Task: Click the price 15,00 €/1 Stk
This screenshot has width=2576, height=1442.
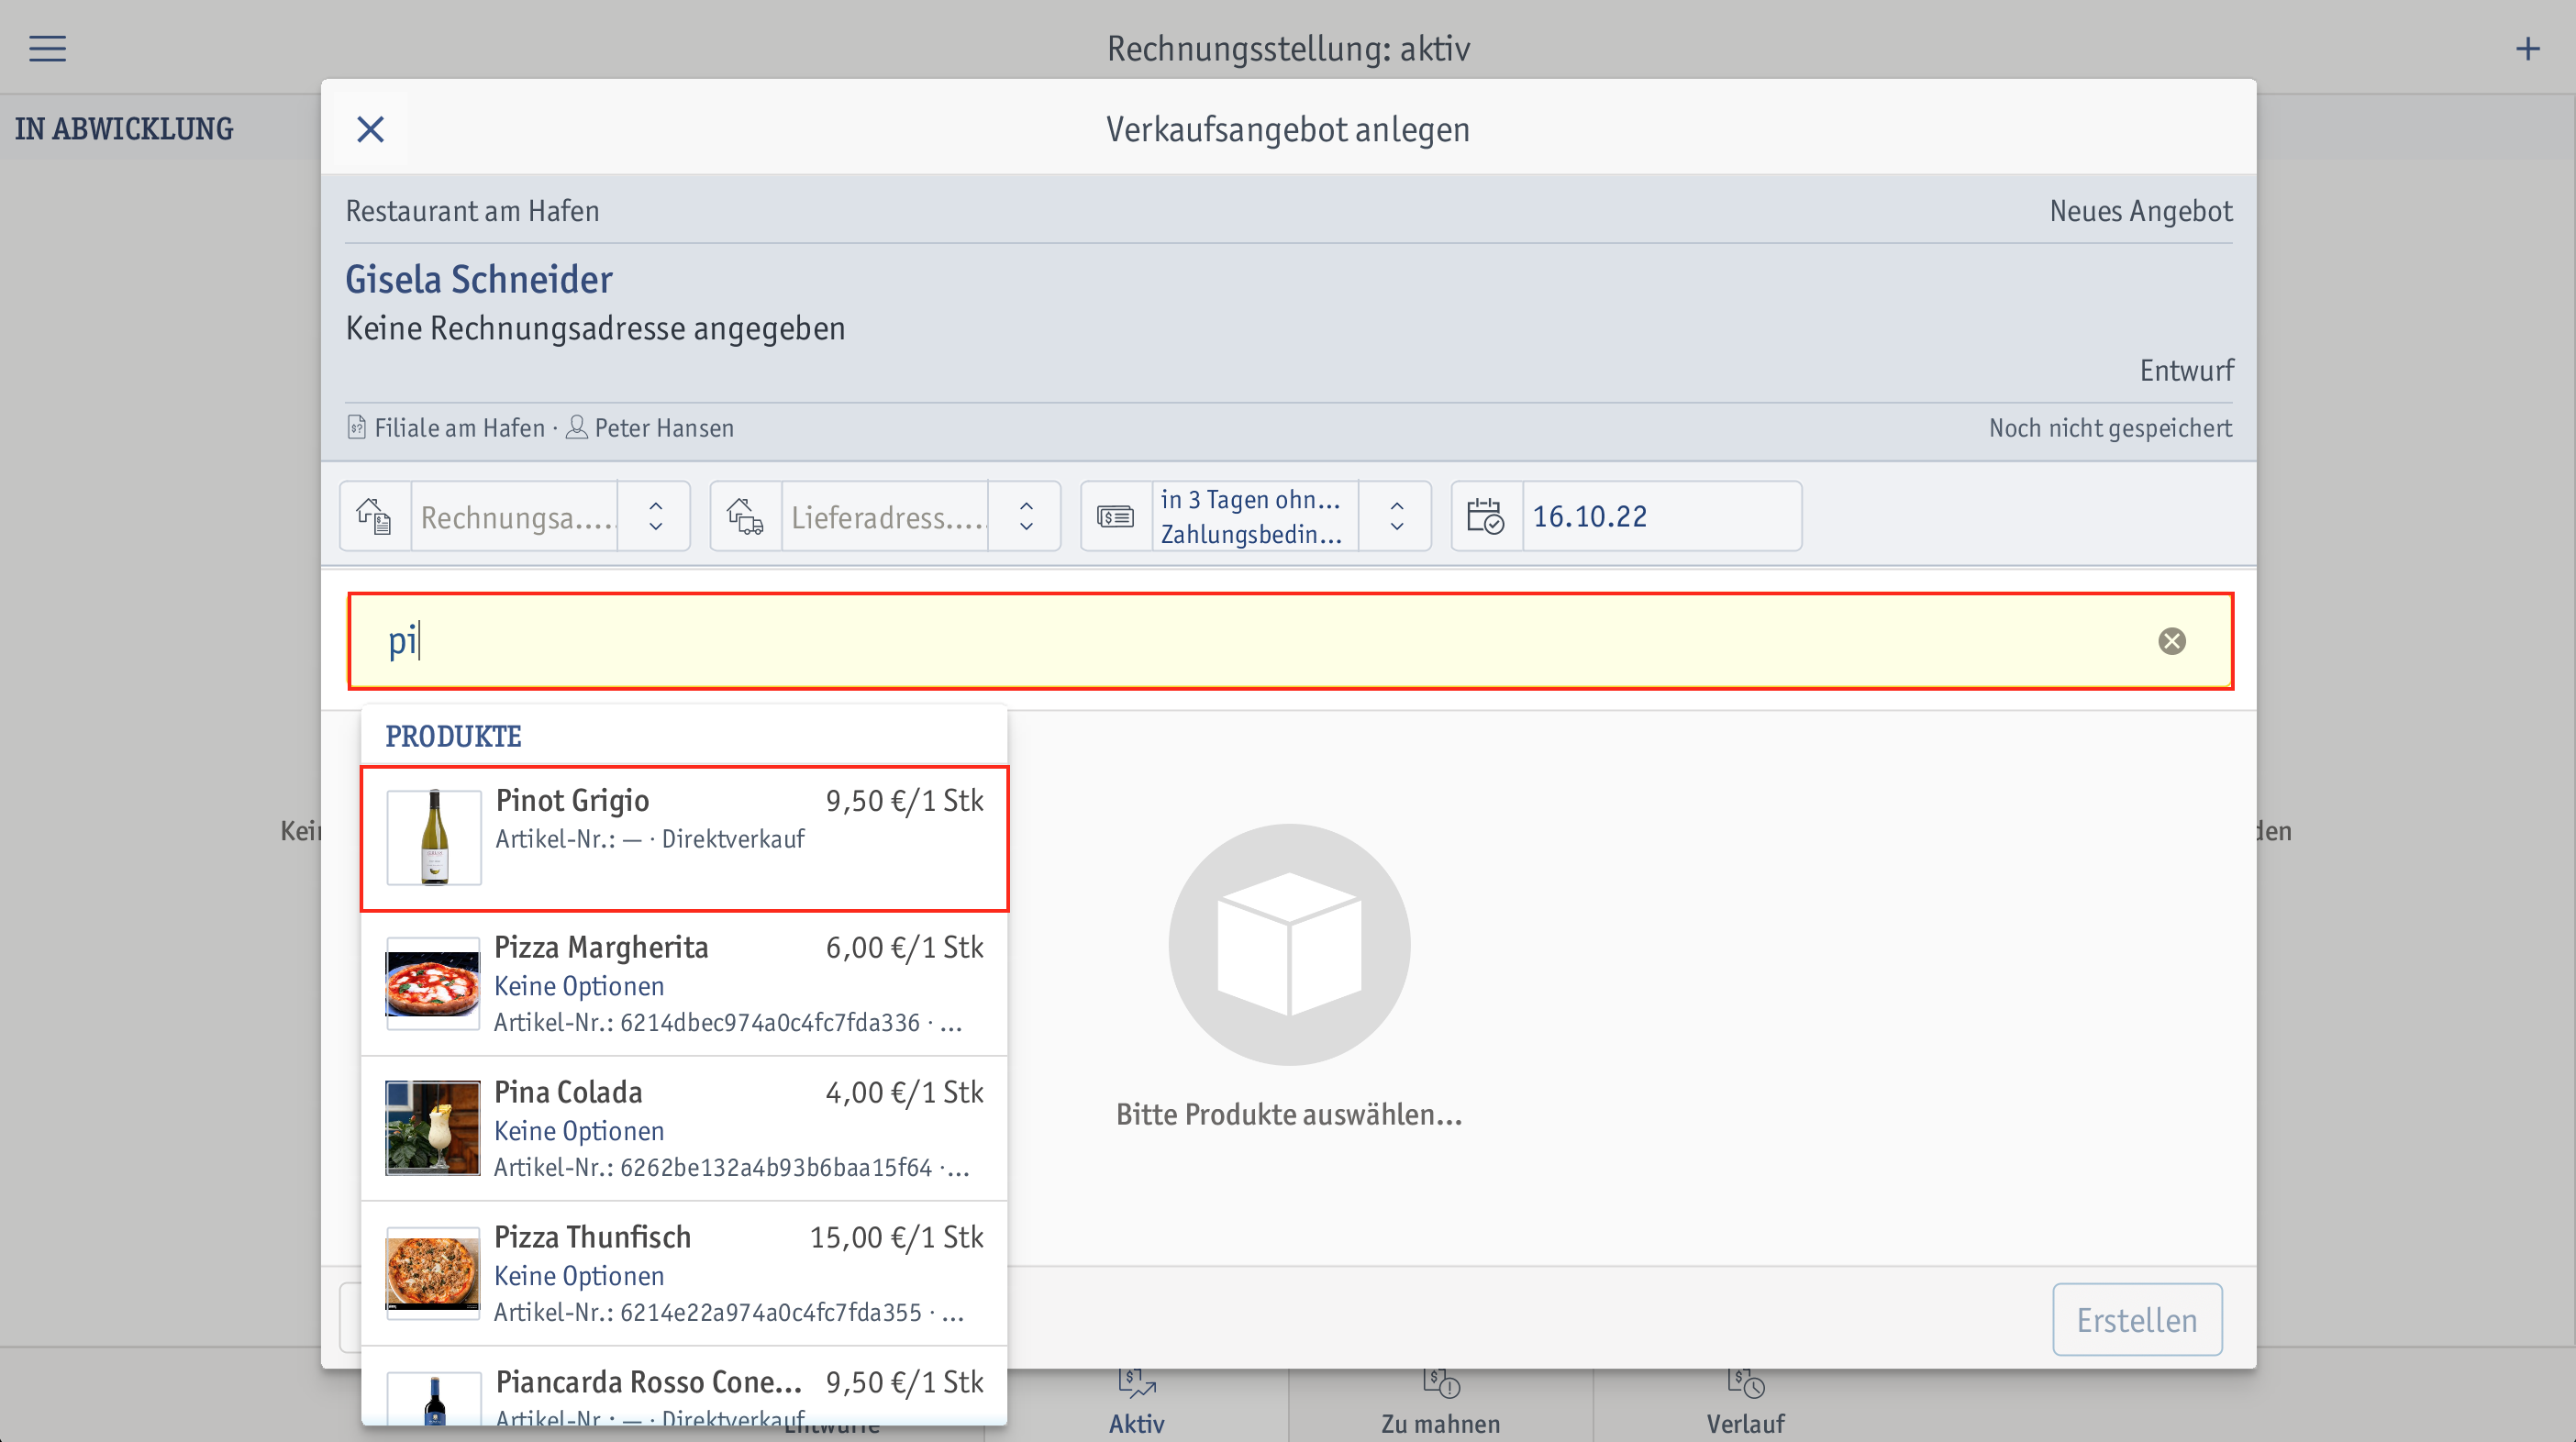Action: click(x=896, y=1238)
